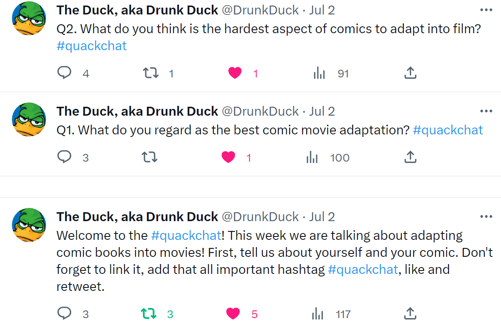Open #quackchat hashtag in the Q1 tweet

click(x=448, y=130)
